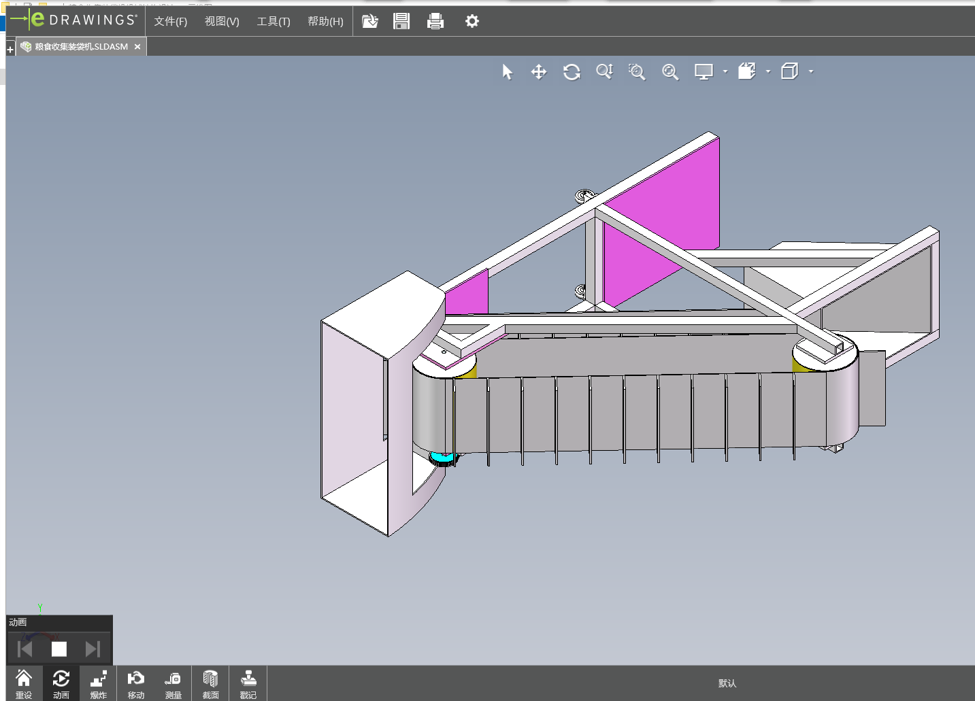Save the document with the floppy disk icon
Viewport: 975px width, 701px height.
401,21
